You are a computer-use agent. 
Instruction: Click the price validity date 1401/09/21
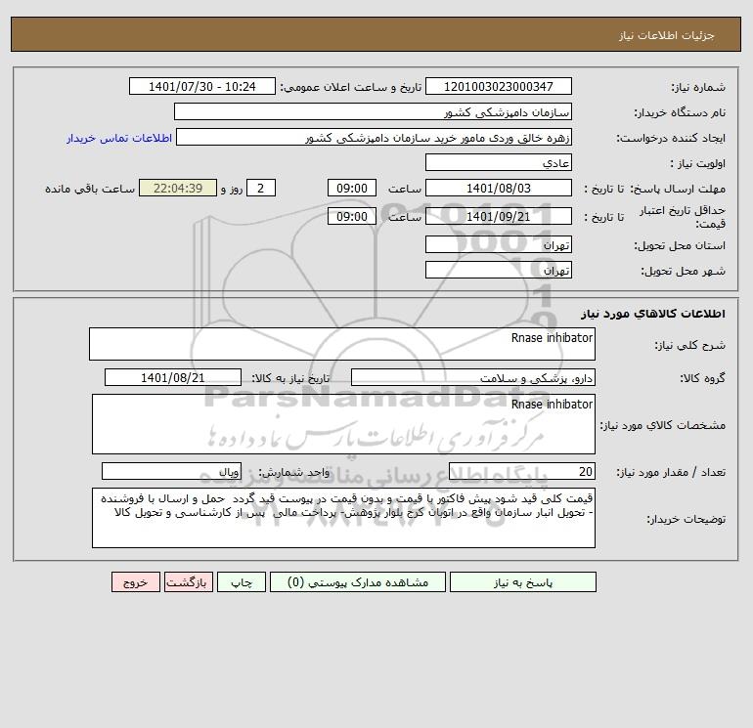tap(499, 216)
